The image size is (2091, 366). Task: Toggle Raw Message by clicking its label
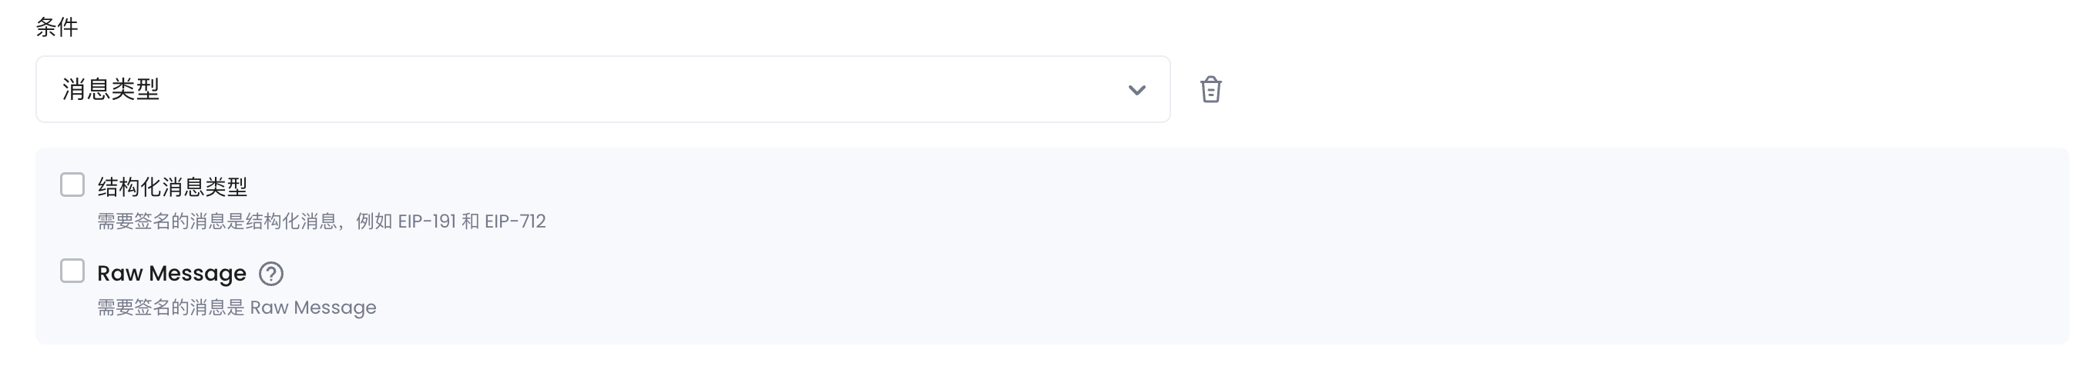tap(171, 274)
